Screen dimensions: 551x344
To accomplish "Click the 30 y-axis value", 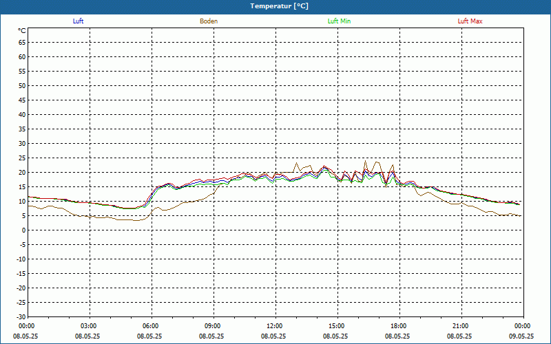I will pos(22,144).
